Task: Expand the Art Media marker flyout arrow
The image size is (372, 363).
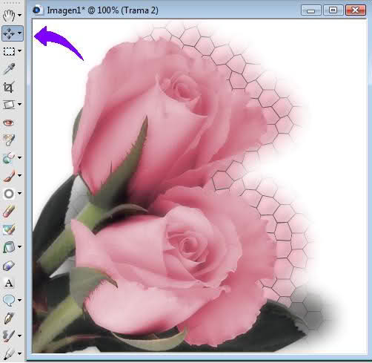Action: (19, 353)
